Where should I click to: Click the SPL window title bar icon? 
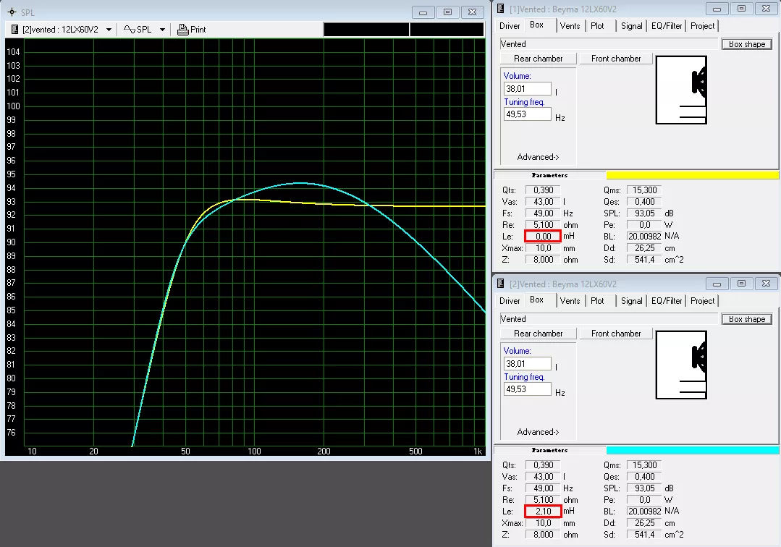(12, 12)
